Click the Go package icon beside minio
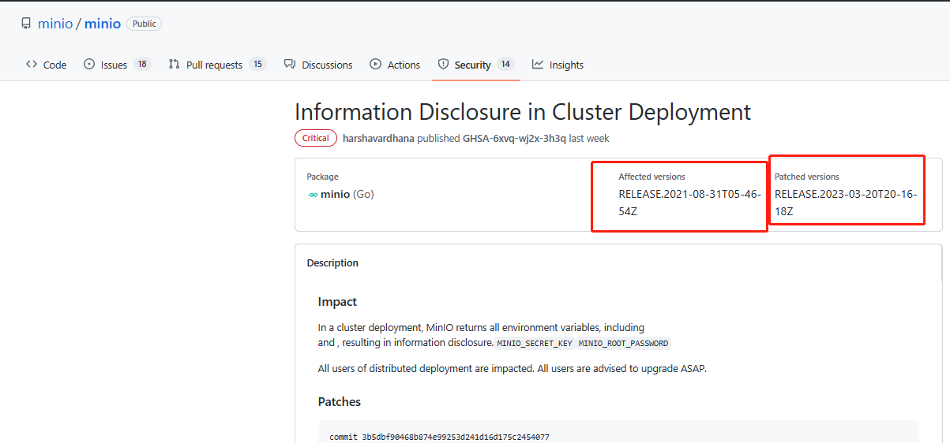Viewport: 950px width, 443px height. [313, 195]
